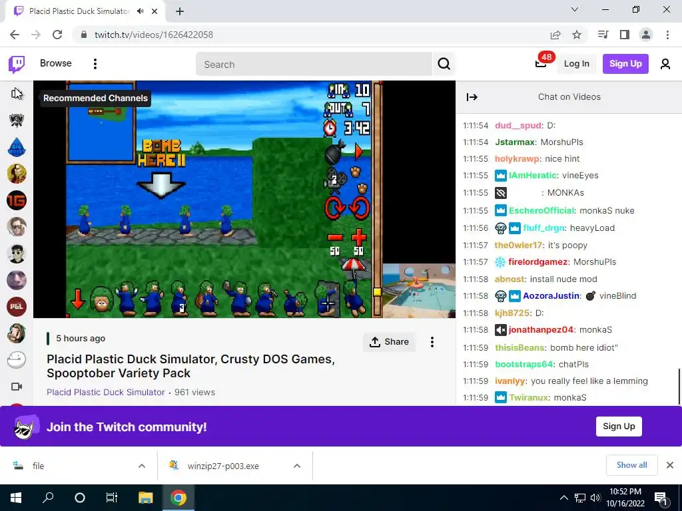The width and height of the screenshot is (682, 511).
Task: Click the video player area
Action: [244, 199]
